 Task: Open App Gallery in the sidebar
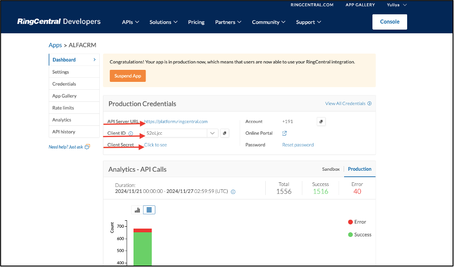[x=74, y=96]
